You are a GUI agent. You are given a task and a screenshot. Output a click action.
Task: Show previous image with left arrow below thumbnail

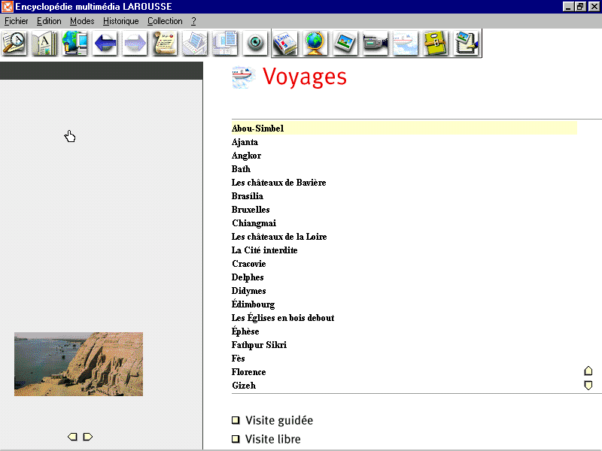[x=72, y=437]
